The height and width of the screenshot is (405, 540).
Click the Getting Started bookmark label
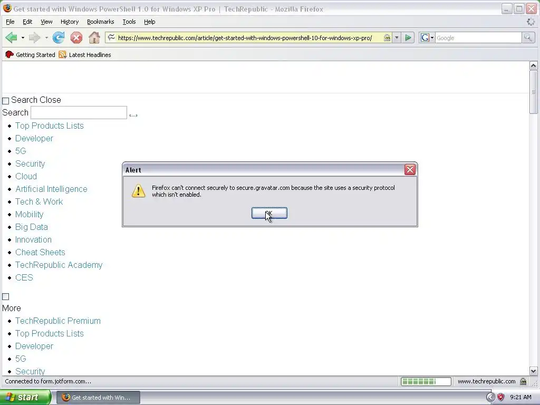pos(35,55)
